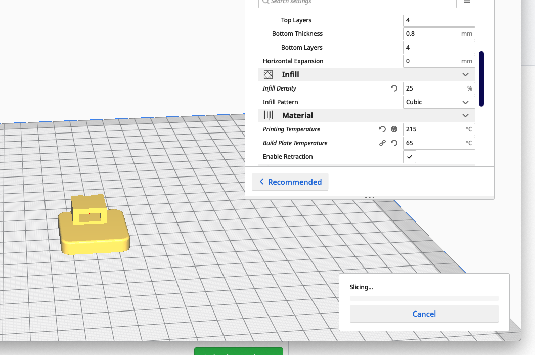Open the Infill Pattern dropdown showing Cubic
535x355 pixels.
[438, 102]
